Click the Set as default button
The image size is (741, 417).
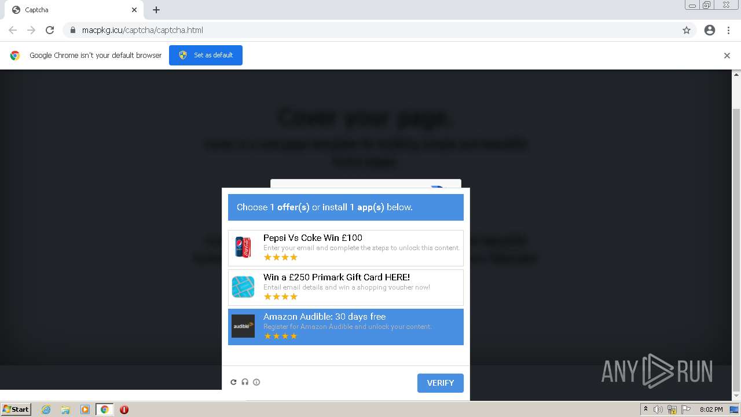tap(206, 55)
